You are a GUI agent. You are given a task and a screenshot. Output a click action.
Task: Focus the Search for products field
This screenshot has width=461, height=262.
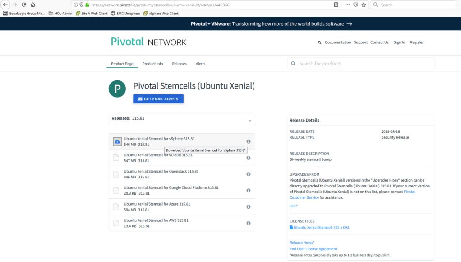pyautogui.click(x=364, y=64)
